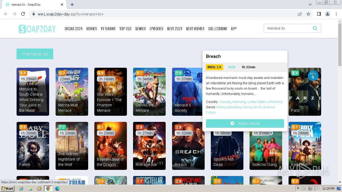The width and height of the screenshot is (342, 192).
Task: Reload the page
Action: (23, 14)
